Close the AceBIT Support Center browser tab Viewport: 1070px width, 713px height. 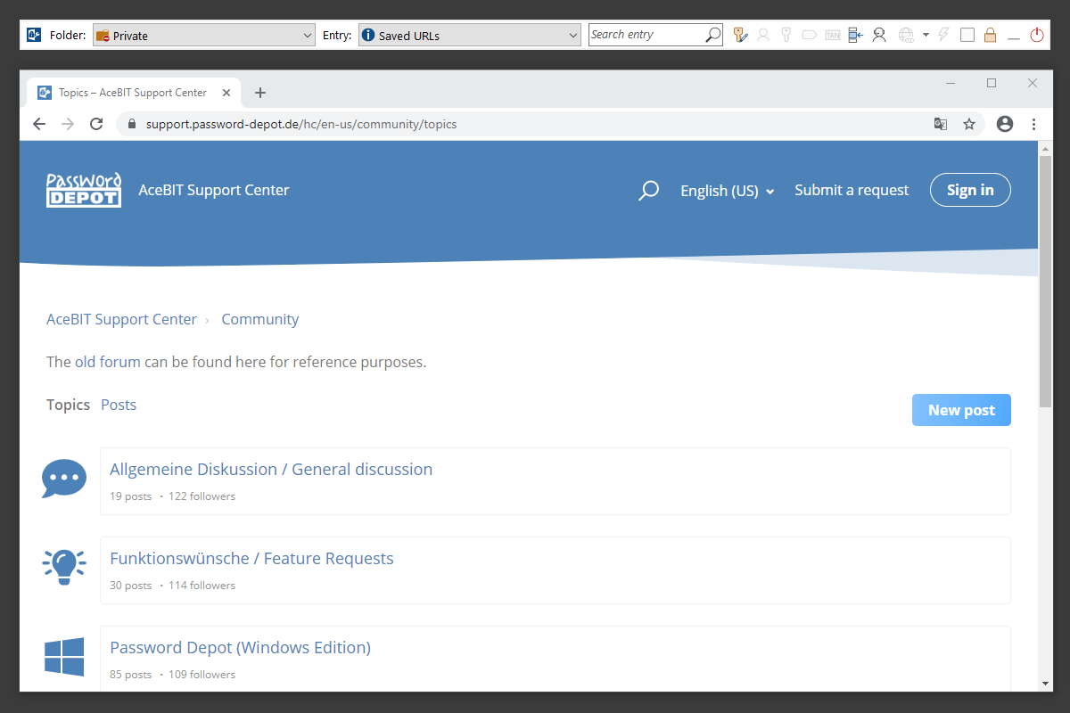[226, 93]
